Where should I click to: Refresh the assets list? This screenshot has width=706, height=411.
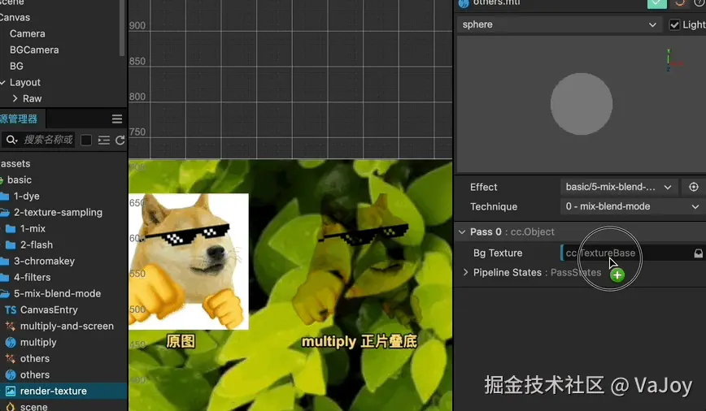120,141
